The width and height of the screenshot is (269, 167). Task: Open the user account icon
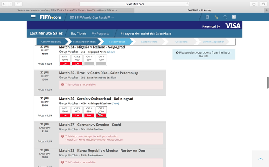[x=234, y=17]
